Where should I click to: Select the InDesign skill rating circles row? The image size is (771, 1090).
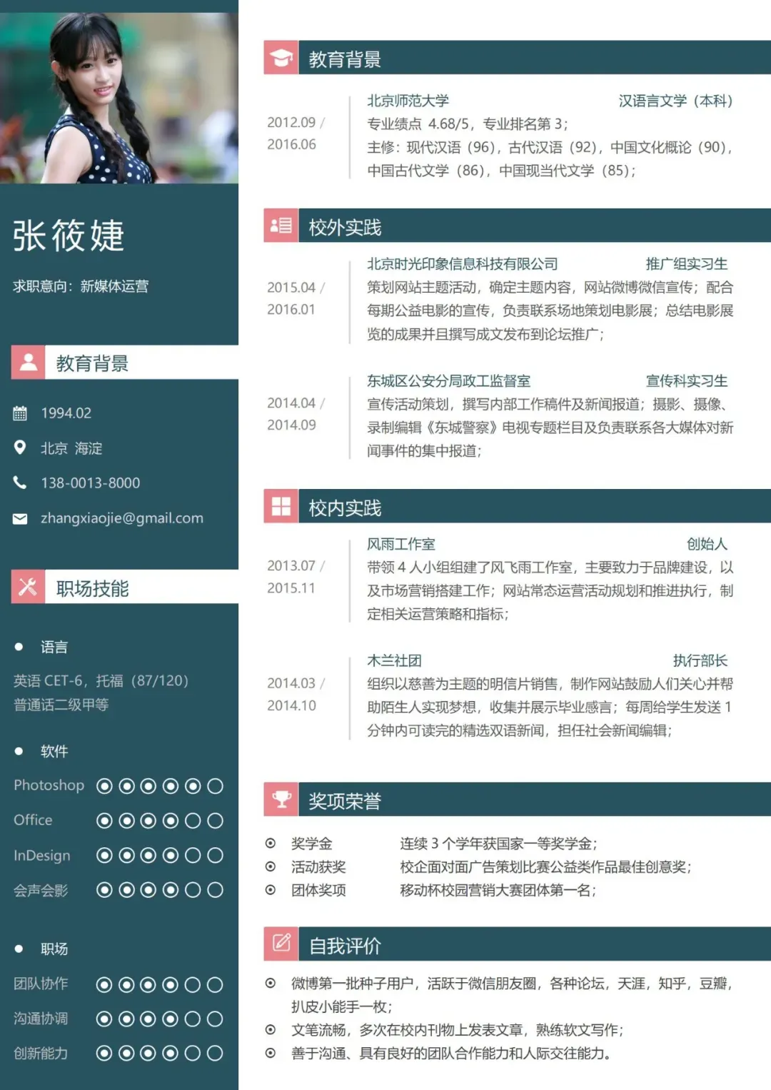(160, 855)
